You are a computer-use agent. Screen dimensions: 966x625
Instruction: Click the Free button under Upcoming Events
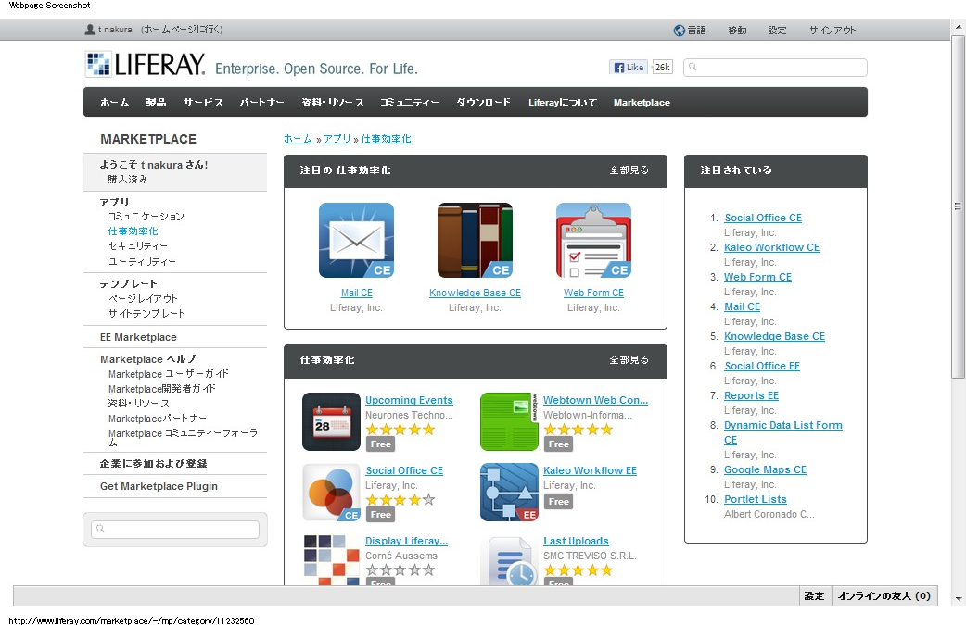[x=381, y=444]
